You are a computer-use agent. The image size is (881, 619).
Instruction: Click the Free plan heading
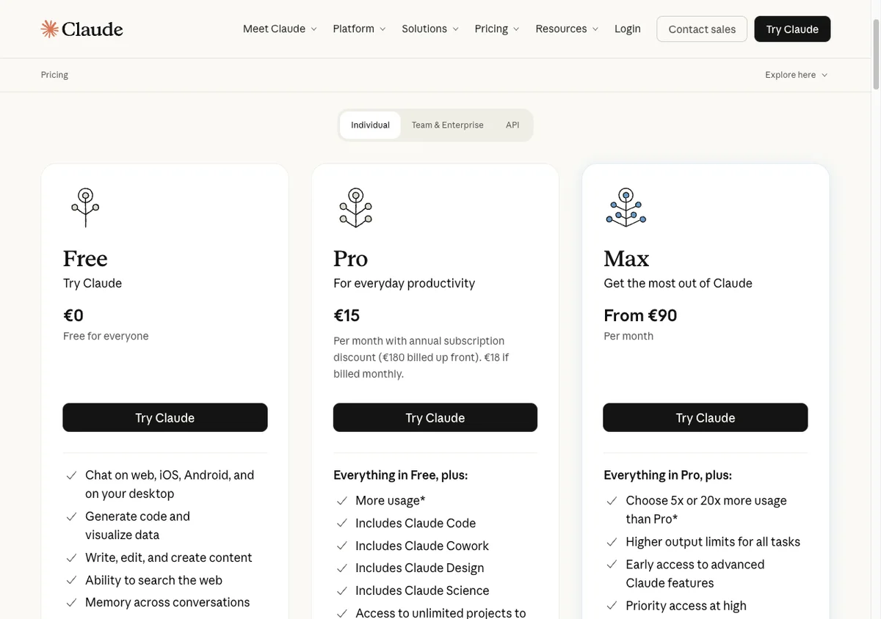point(85,258)
